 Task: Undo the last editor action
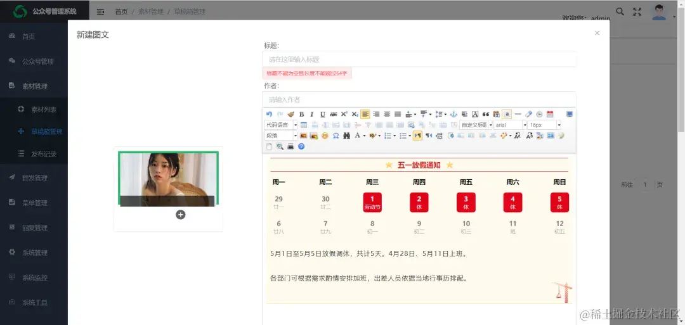click(269, 114)
